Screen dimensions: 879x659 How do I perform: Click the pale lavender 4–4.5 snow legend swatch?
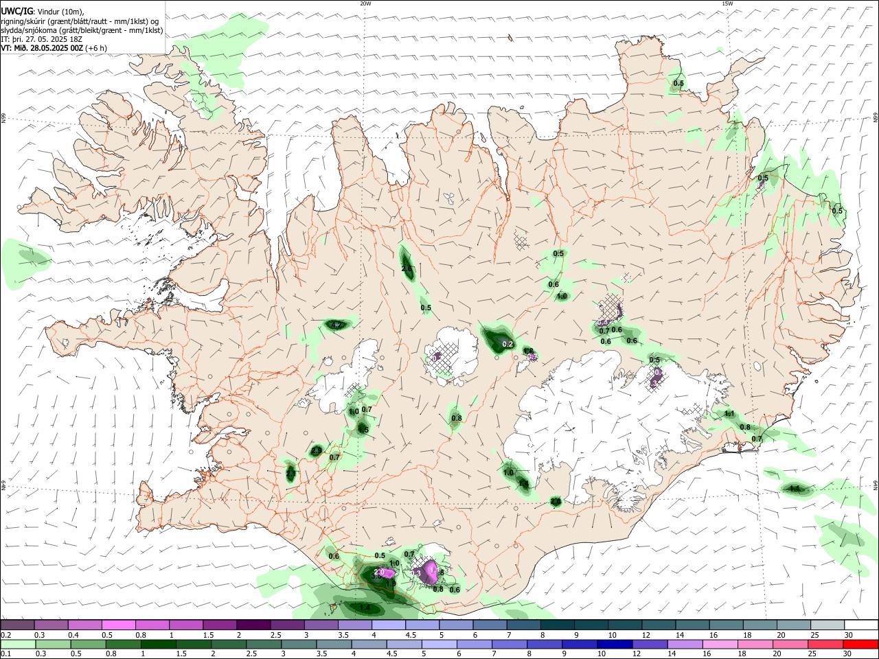[x=388, y=625]
